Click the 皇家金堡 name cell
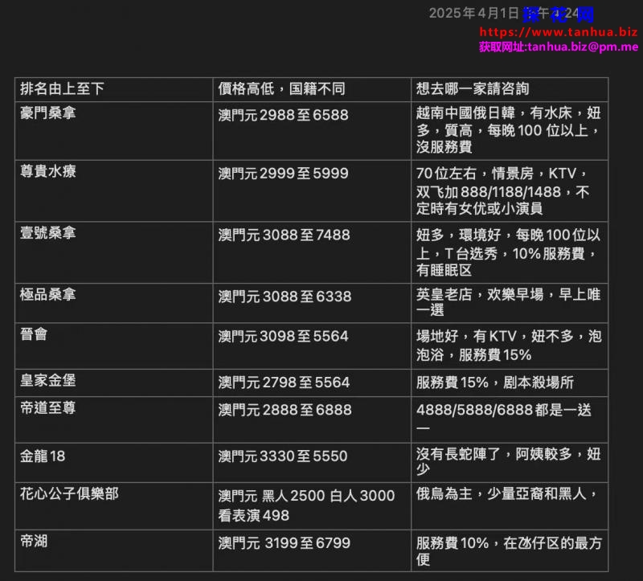Screen dimensions: 643x581 pyautogui.click(x=48, y=380)
